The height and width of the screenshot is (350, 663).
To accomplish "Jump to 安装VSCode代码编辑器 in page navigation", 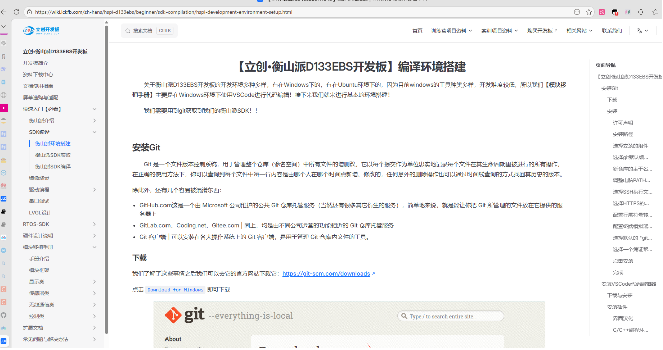I will point(629,284).
